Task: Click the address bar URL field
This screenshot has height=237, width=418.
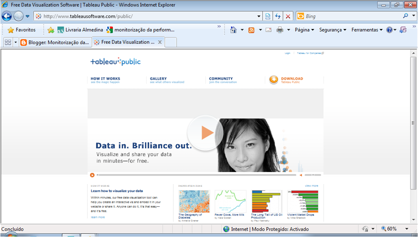Action: 145,16
